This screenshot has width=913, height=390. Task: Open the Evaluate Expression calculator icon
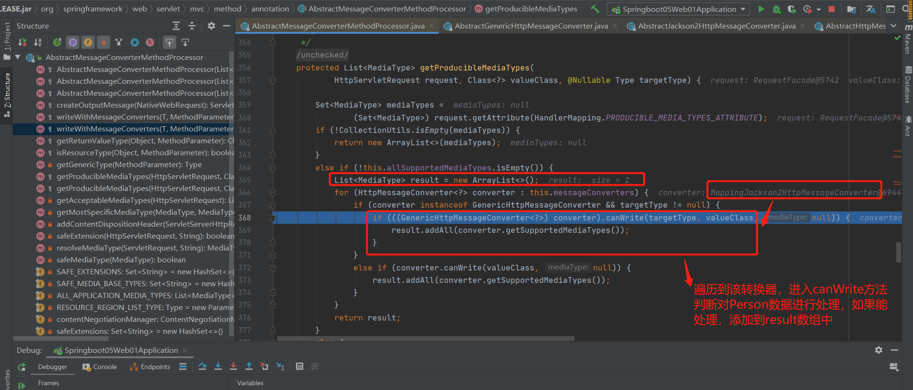[x=300, y=366]
